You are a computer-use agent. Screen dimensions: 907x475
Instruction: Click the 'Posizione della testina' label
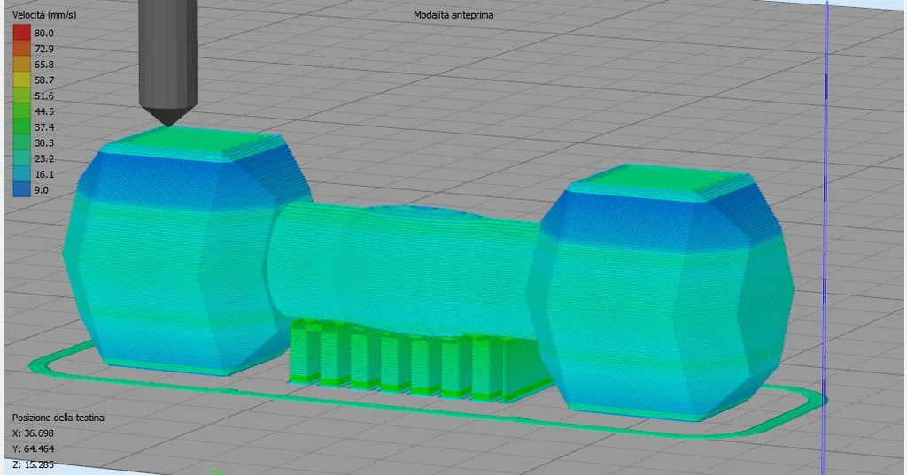58,418
